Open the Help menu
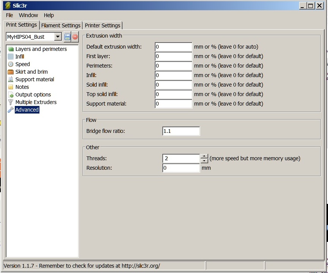 (49, 15)
